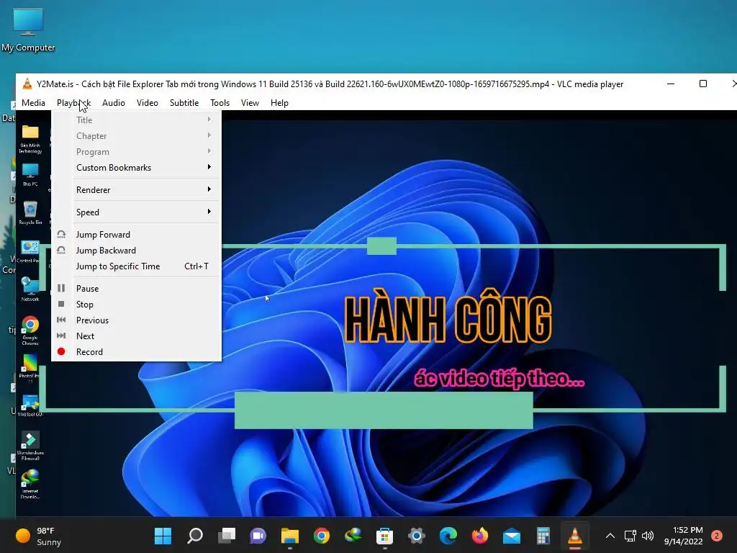Choose Jump Backward in Playback menu
This screenshot has height=553, width=737.
click(x=136, y=250)
